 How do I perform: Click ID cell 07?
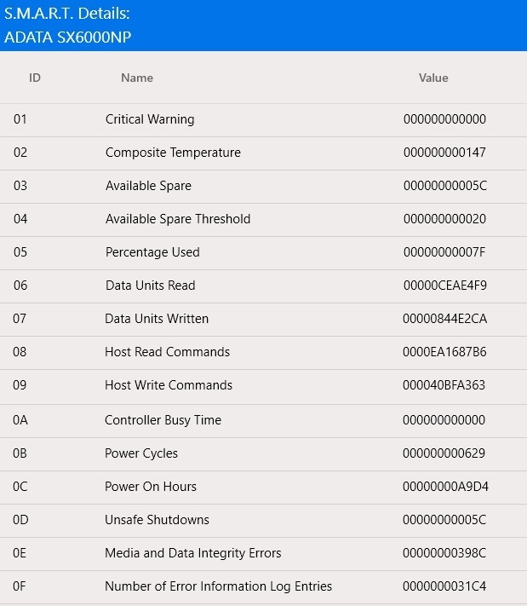(x=20, y=319)
